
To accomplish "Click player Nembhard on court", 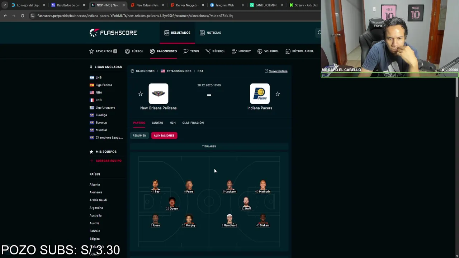I will click(x=229, y=220).
